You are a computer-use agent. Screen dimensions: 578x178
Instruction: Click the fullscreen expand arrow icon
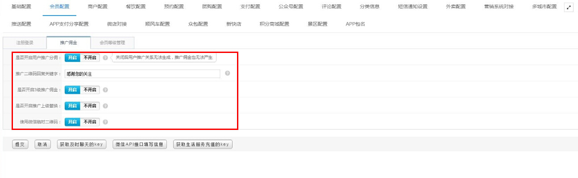[x=569, y=8]
